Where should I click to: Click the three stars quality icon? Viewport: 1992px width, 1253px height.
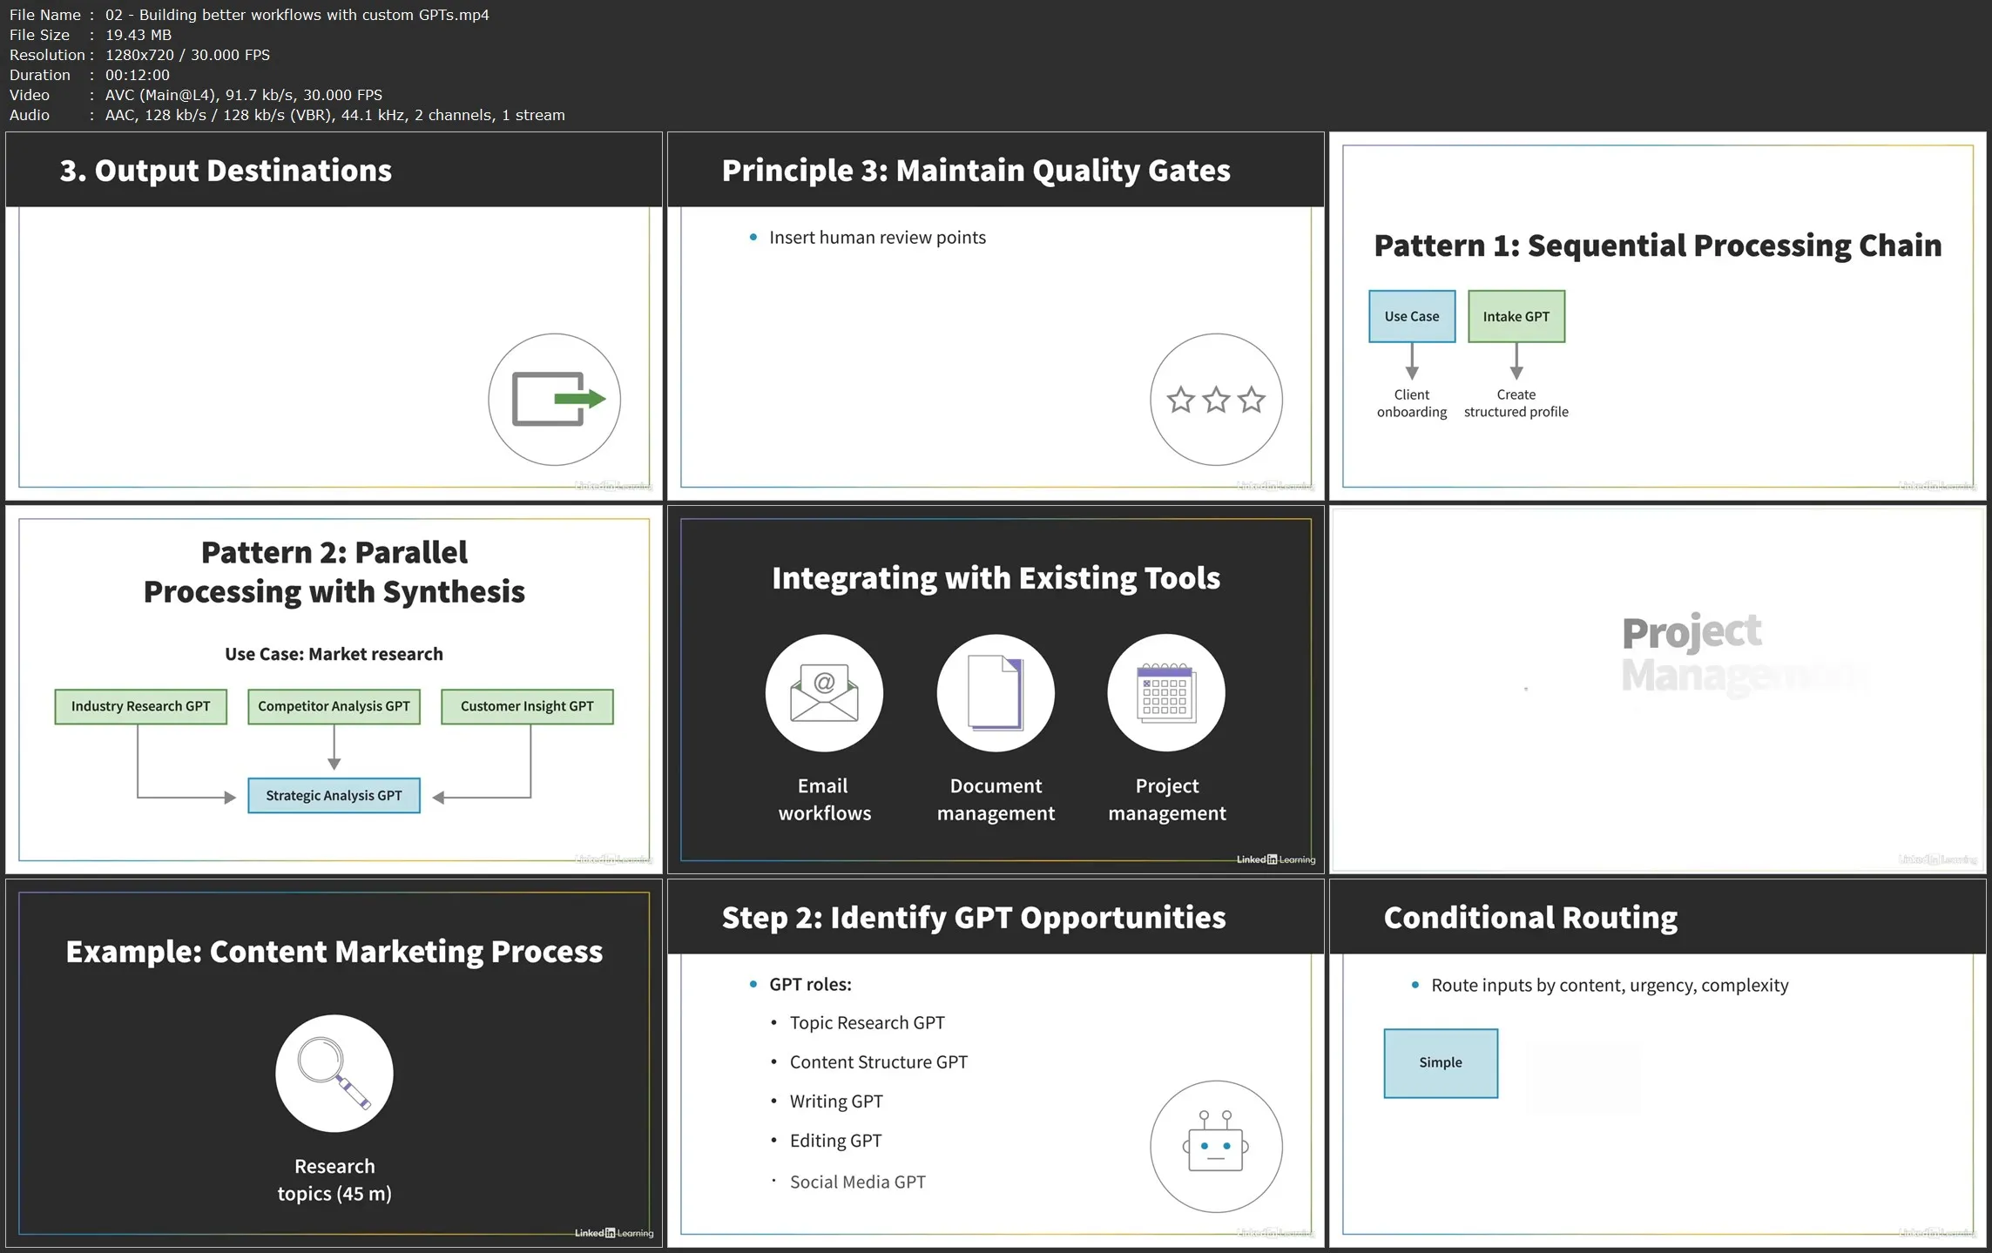[1216, 400]
